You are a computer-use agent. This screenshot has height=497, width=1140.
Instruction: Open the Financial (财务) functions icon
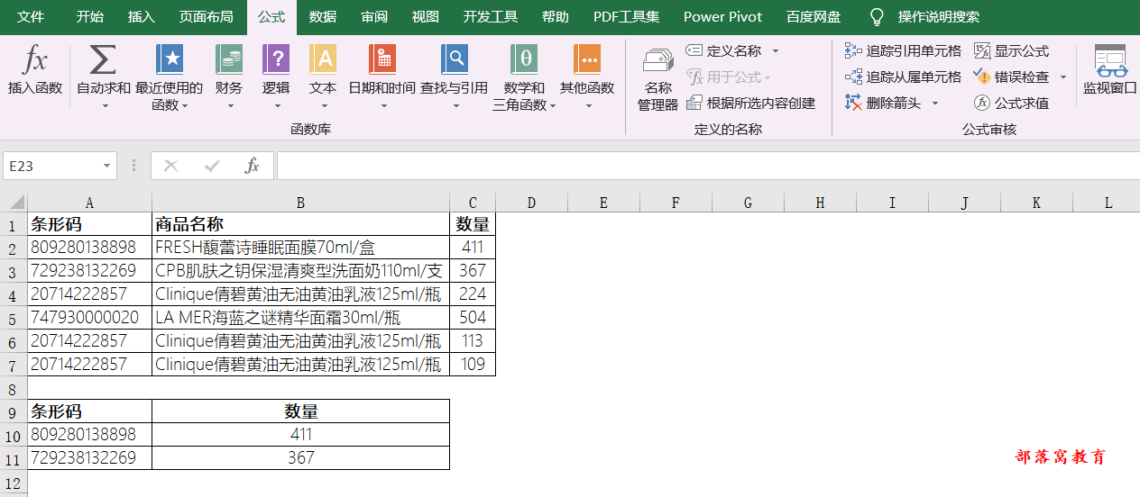tap(229, 59)
